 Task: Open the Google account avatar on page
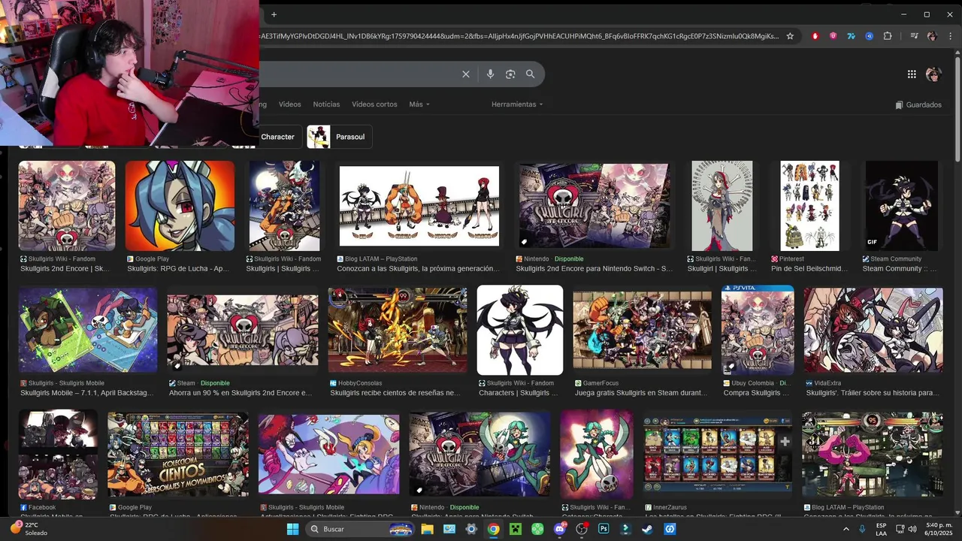(x=933, y=74)
